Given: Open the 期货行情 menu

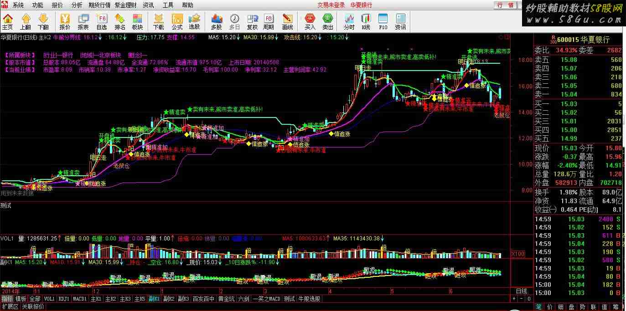Looking at the screenshot, I should 99,5.
